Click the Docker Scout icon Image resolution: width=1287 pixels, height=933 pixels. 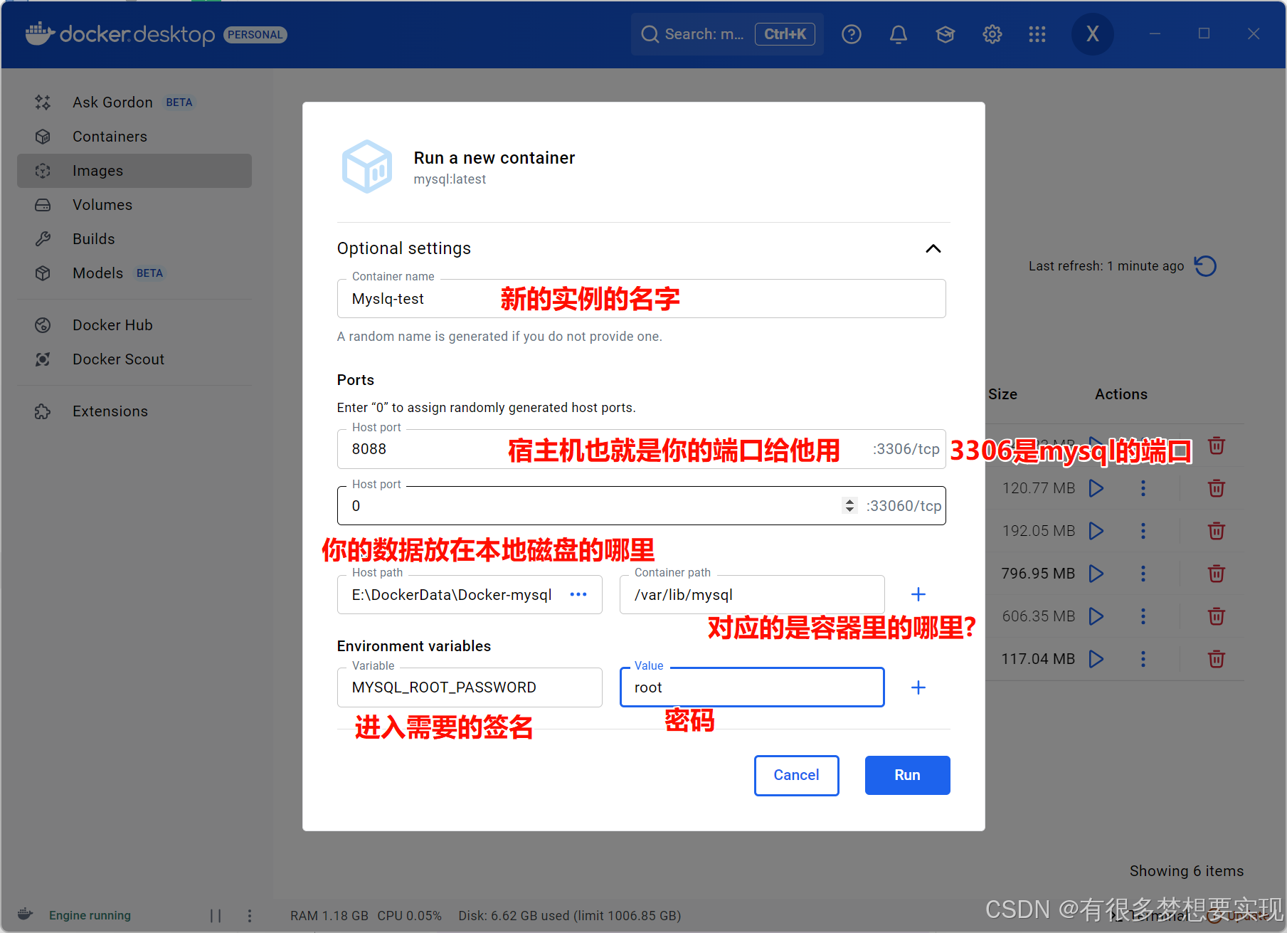43,359
